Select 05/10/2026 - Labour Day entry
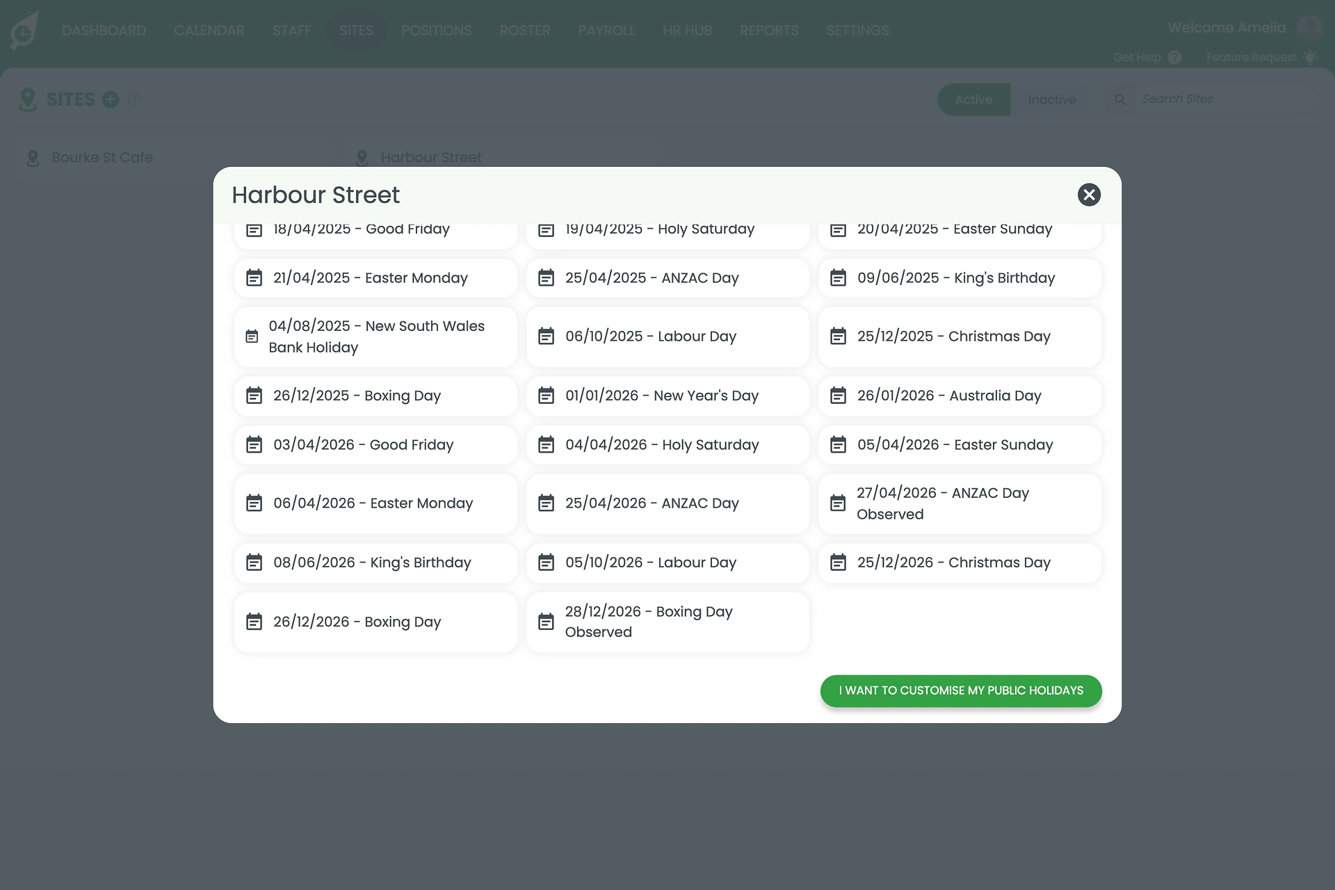Image resolution: width=1335 pixels, height=890 pixels. pyautogui.click(x=667, y=563)
